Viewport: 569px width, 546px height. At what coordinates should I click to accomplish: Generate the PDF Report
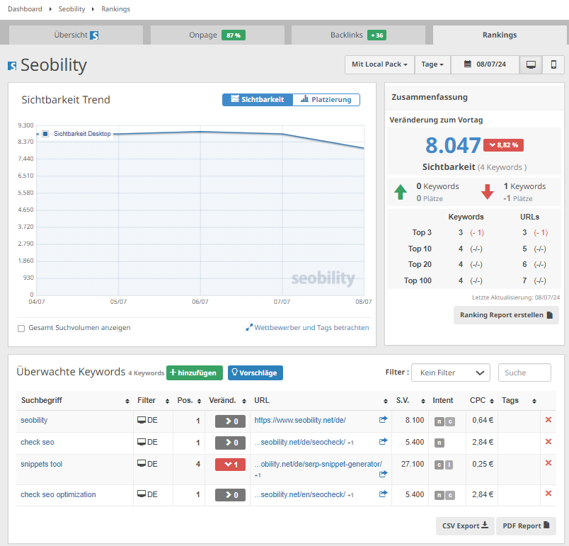coord(526,525)
